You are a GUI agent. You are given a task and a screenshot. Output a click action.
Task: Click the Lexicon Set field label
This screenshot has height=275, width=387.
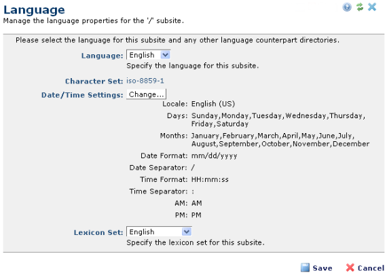(x=98, y=232)
